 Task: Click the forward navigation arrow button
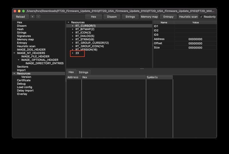click(x=38, y=17)
